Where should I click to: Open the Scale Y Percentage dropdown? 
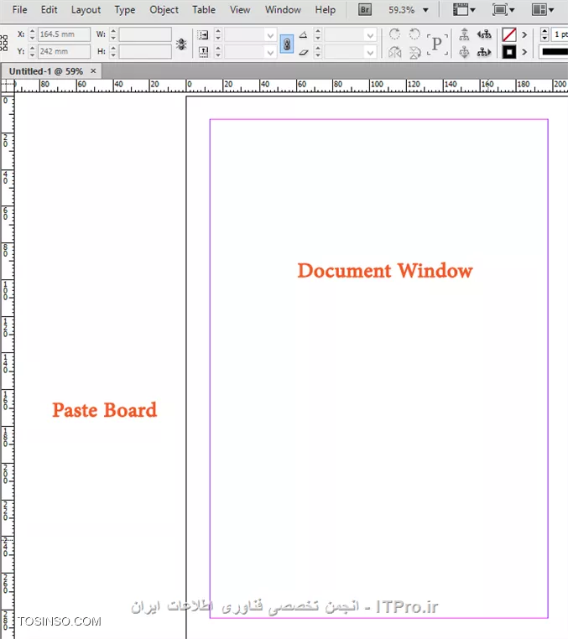click(x=270, y=52)
